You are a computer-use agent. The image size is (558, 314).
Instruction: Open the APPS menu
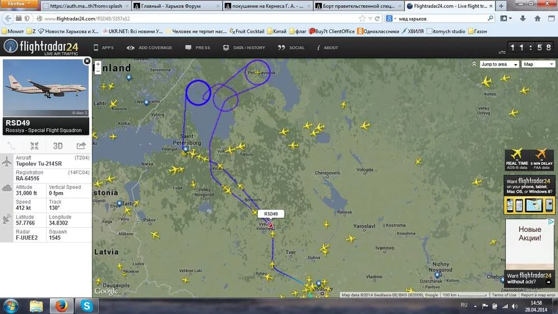[x=104, y=47]
